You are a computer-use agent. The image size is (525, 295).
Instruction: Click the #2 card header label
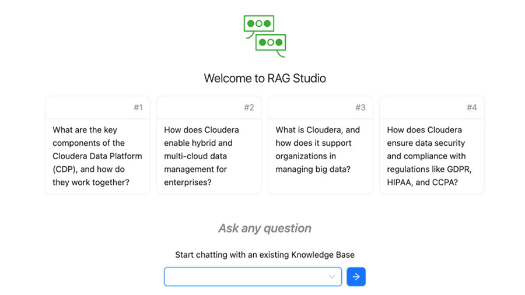(x=249, y=107)
